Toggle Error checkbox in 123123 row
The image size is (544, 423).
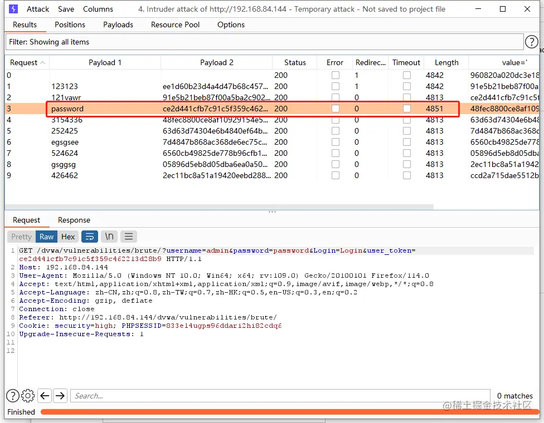tap(335, 86)
